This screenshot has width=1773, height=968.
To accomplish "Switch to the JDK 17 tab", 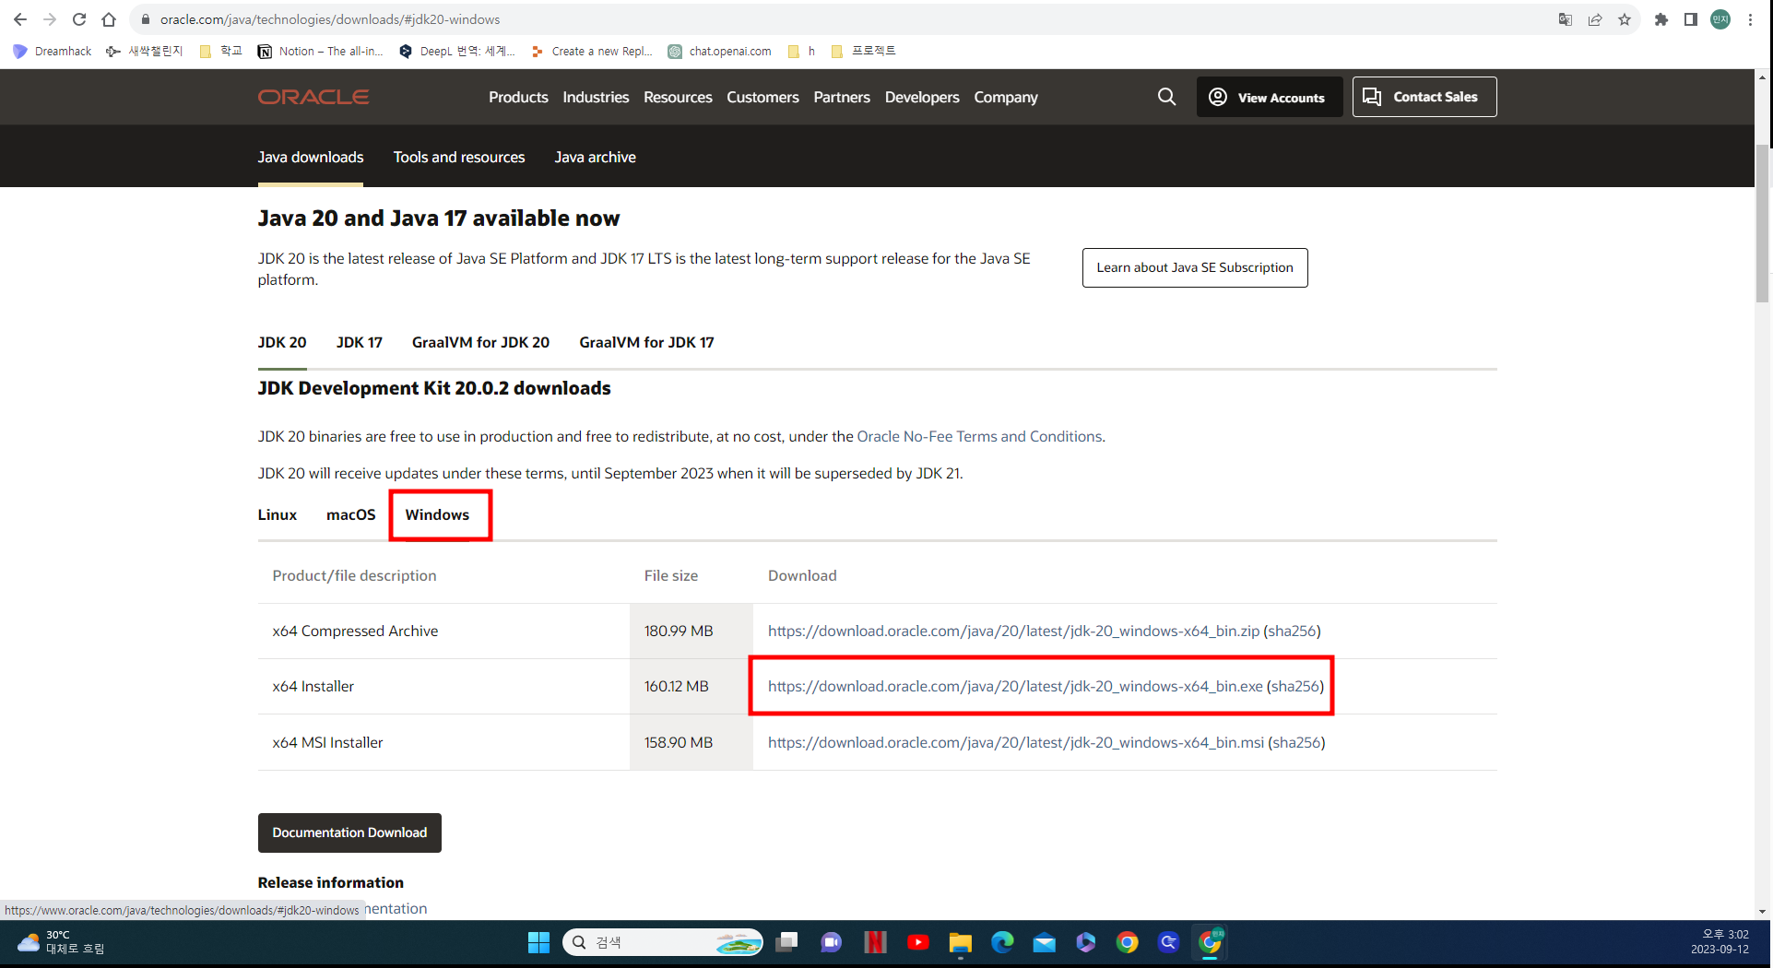I will point(360,342).
